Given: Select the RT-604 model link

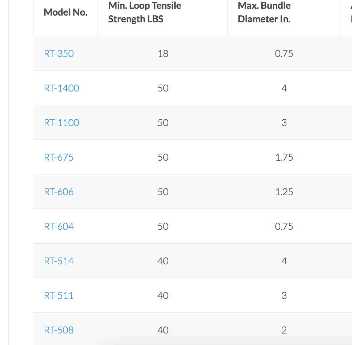Looking at the screenshot, I should pos(59,226).
